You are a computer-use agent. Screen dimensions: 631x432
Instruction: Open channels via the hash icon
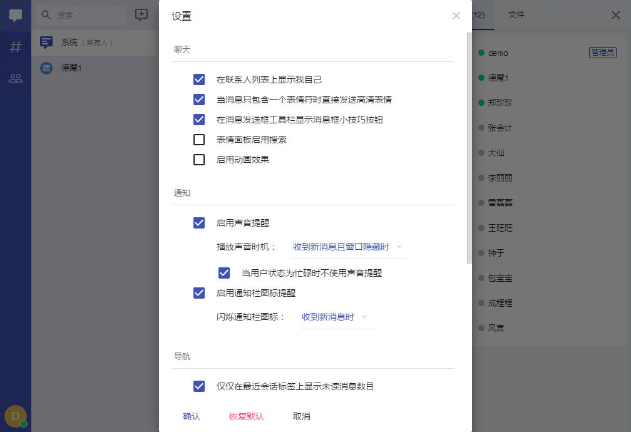coord(15,46)
